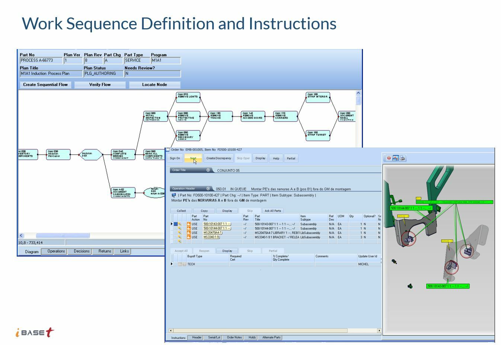Collapse the Operation Header section arrow

[x=208, y=189]
